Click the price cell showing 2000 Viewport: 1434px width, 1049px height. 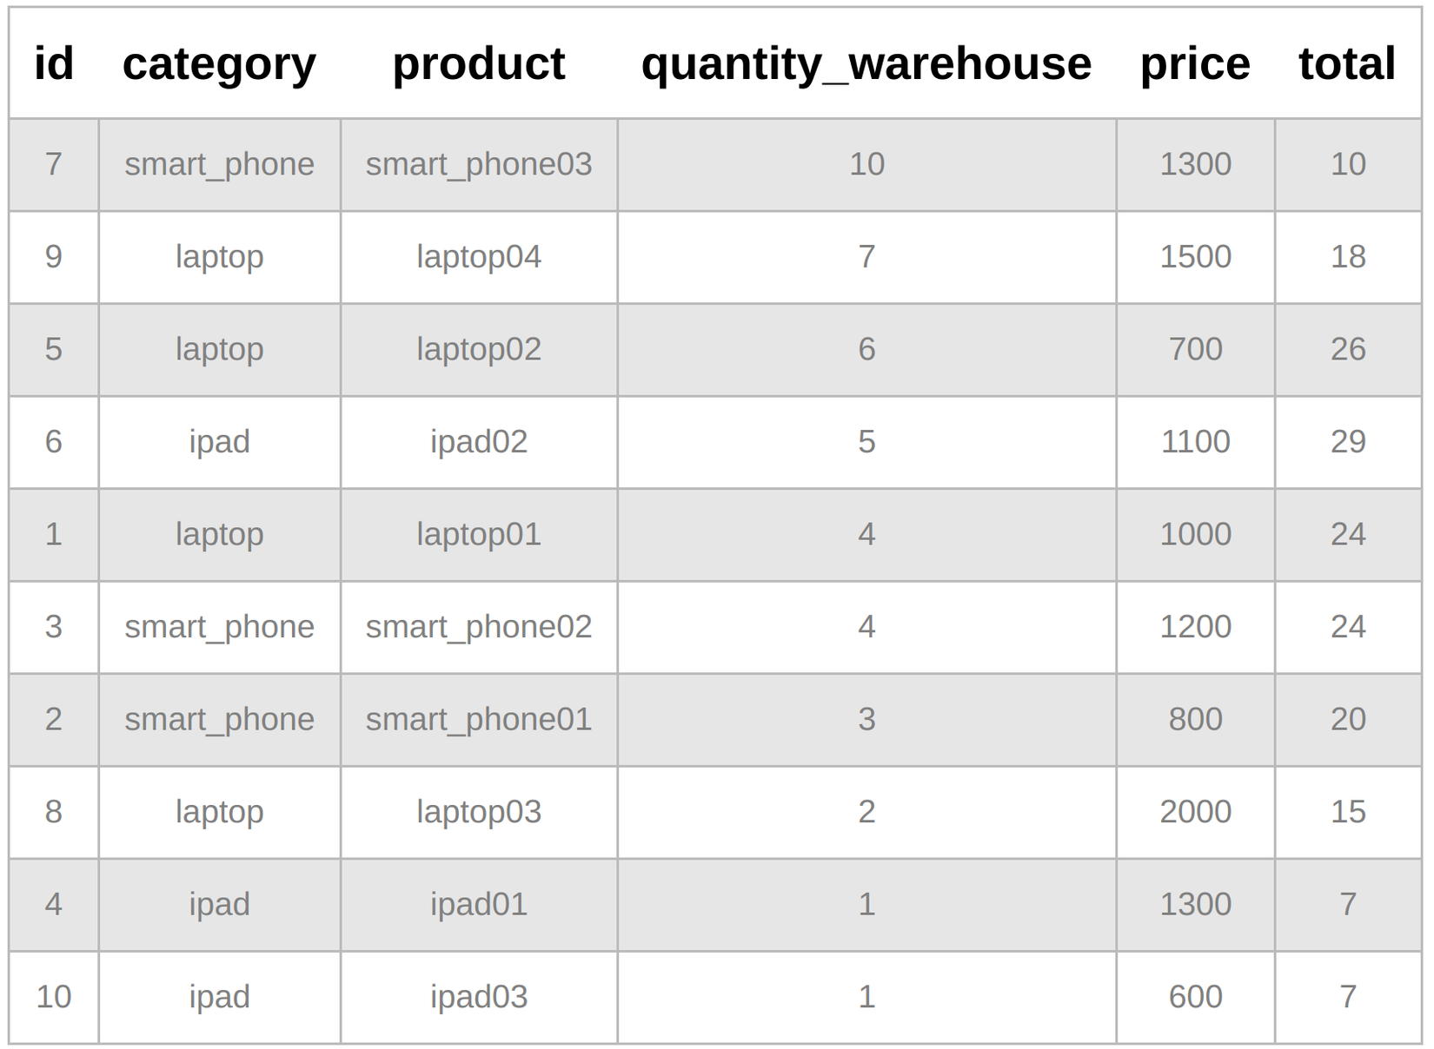(x=1195, y=812)
